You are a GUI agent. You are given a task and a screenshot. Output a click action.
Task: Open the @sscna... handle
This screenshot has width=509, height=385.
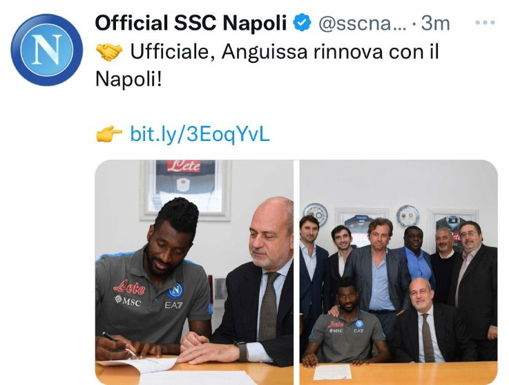click(363, 24)
